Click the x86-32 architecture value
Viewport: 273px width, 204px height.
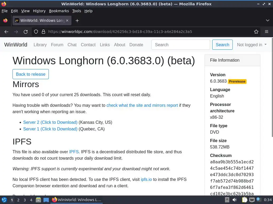click(216, 117)
